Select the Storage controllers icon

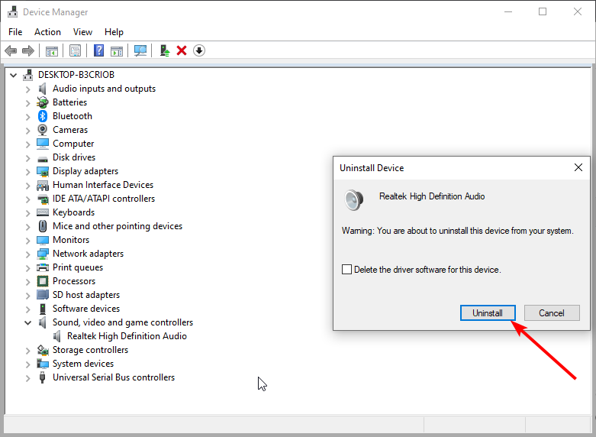[x=43, y=350]
